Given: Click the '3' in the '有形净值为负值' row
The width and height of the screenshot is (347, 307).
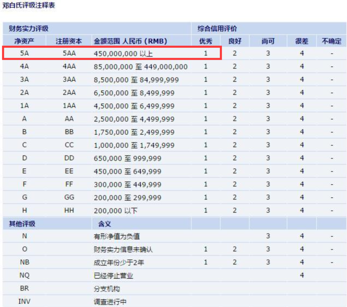Looking at the screenshot, I should (x=268, y=236).
